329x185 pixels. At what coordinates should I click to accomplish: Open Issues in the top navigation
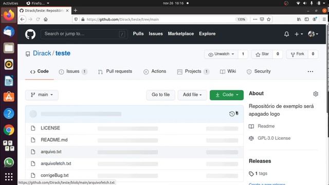click(156, 34)
